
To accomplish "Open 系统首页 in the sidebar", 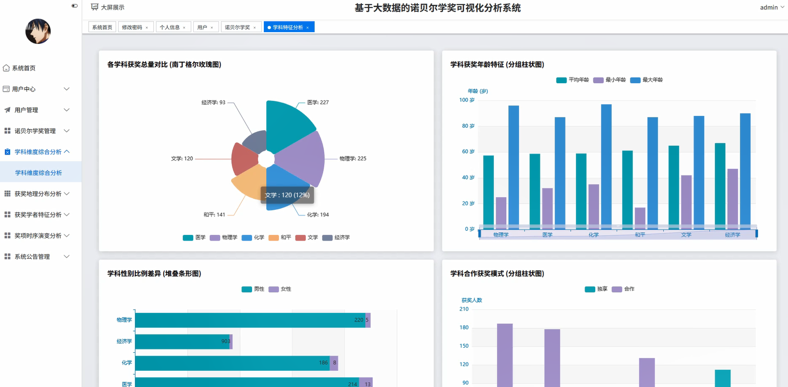I will pos(41,68).
